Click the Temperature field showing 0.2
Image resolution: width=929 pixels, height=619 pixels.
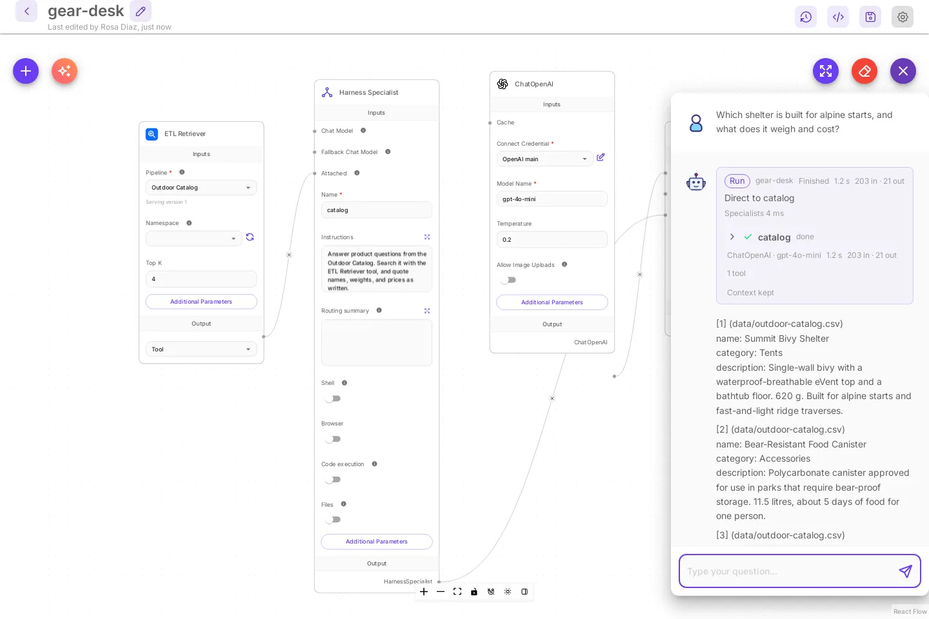[552, 240]
